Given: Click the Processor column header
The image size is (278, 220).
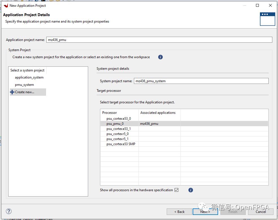Looking at the screenshot, I should [110, 113].
